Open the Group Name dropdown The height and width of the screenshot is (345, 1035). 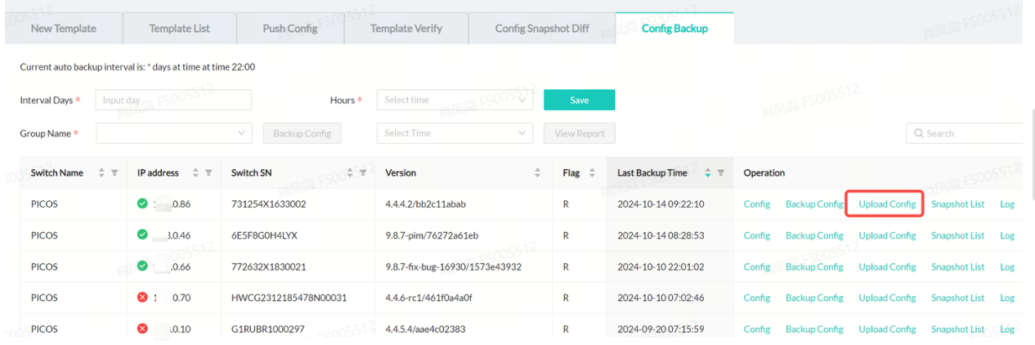pos(174,133)
